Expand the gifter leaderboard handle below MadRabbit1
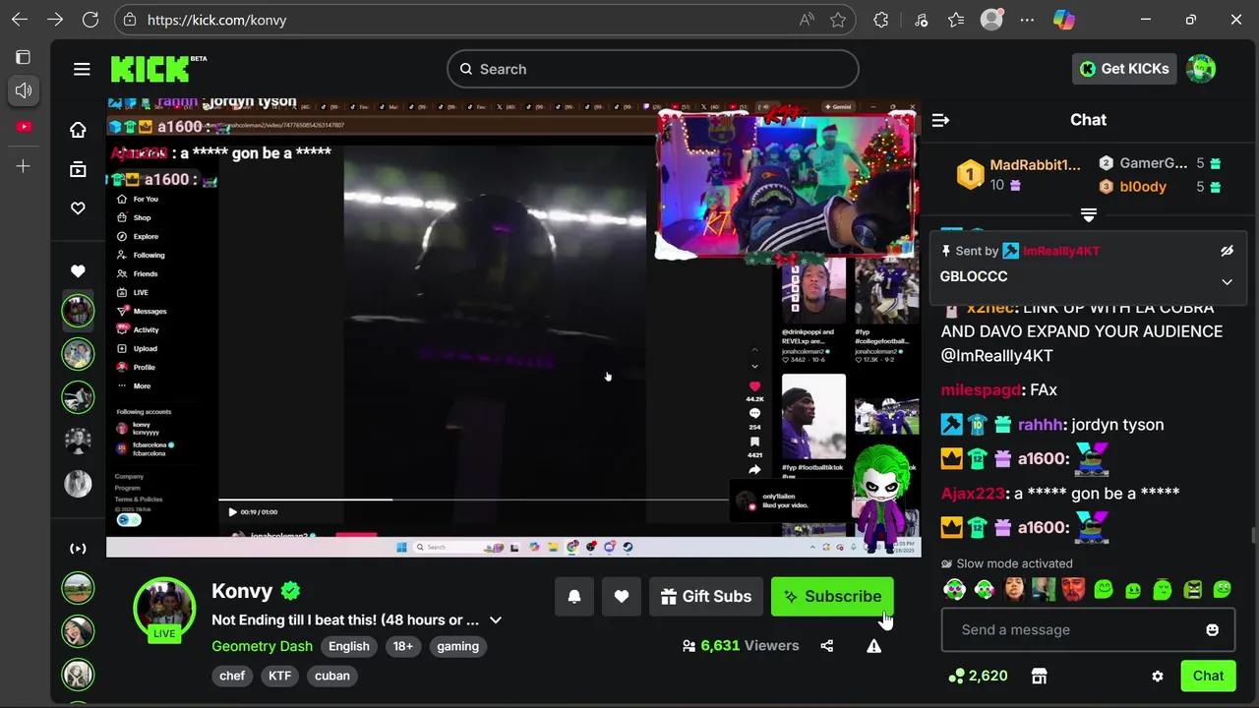The image size is (1259, 708). 1089,214
